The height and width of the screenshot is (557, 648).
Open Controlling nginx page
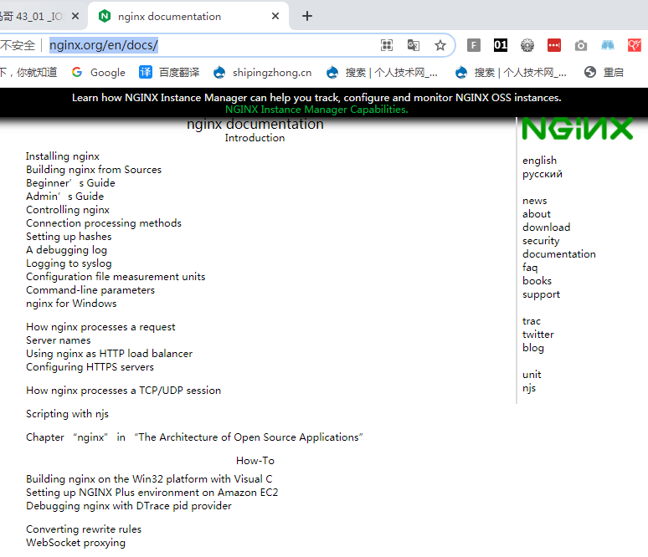tap(68, 210)
